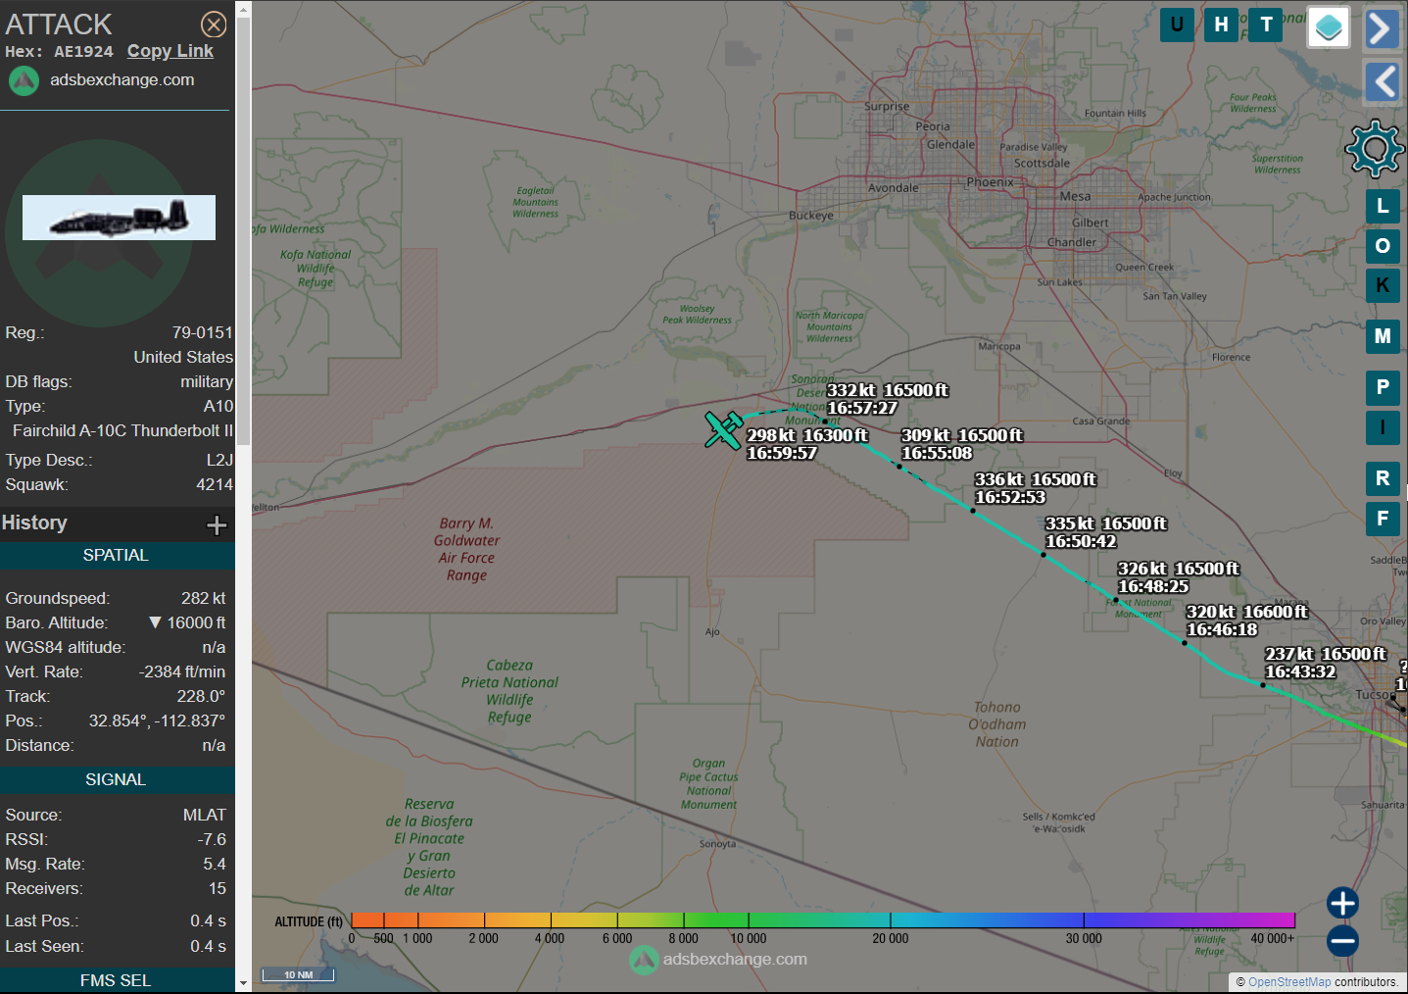Click the sidebar scrollbar up arrow
The height and width of the screenshot is (994, 1408).
click(x=243, y=9)
